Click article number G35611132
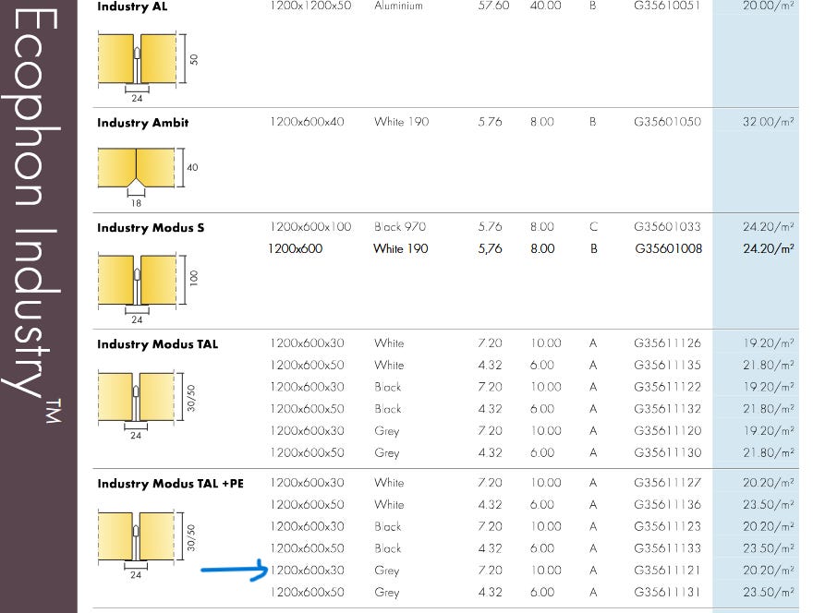813x613 pixels. (667, 409)
